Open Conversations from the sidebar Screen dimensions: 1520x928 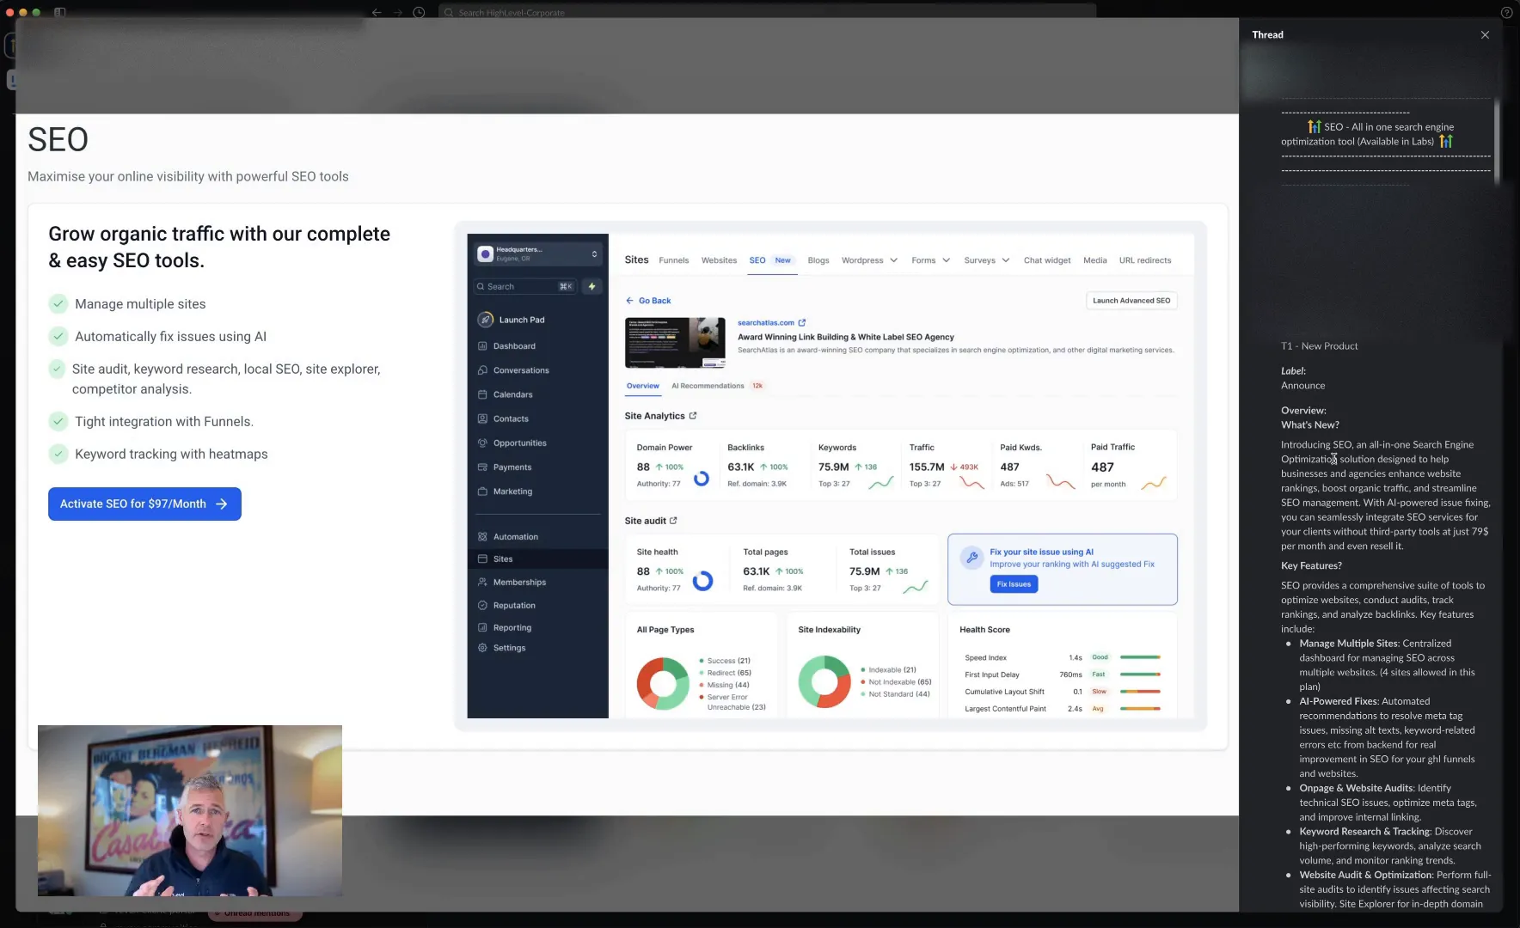pos(484,369)
